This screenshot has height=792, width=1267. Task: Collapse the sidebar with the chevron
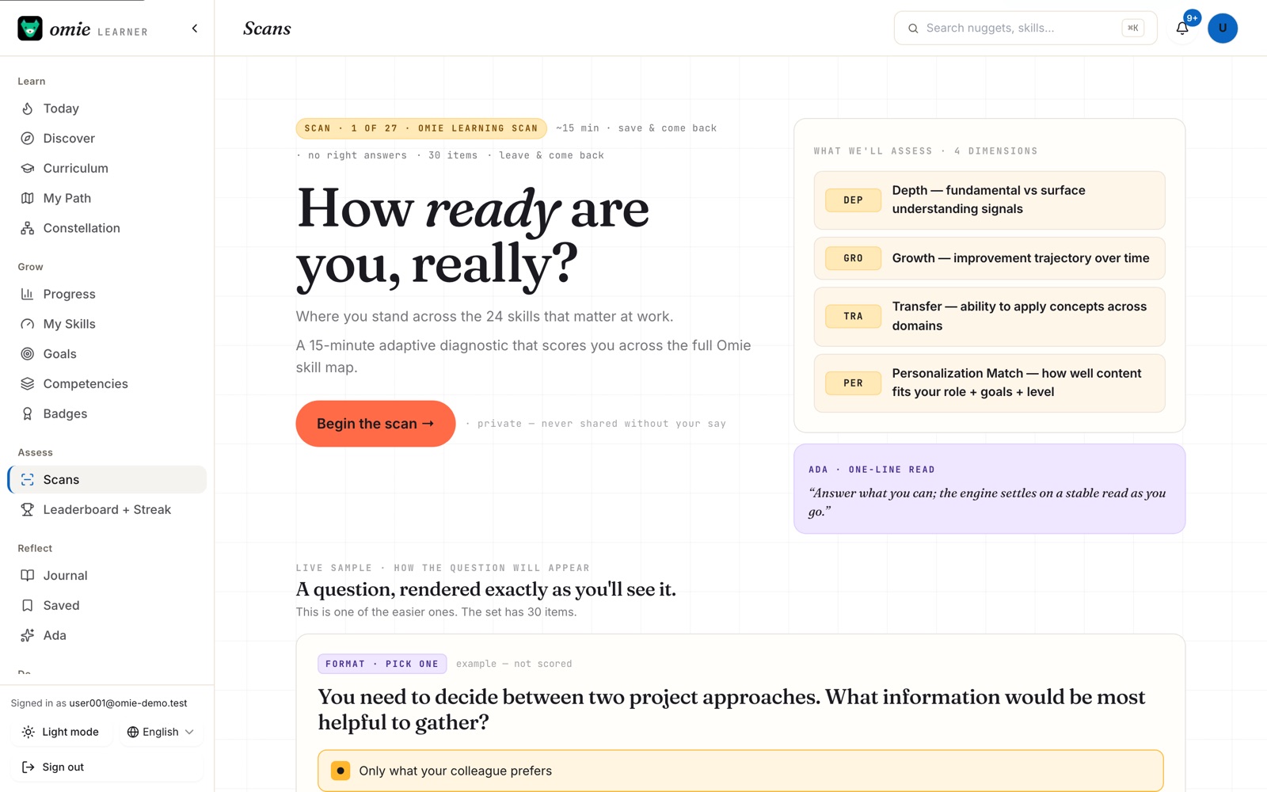[x=195, y=29]
